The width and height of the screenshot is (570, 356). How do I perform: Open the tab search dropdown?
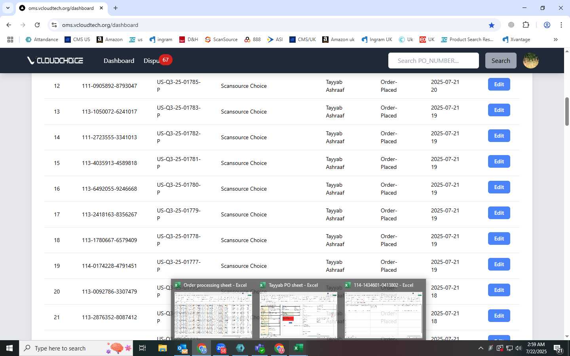tap(8, 8)
